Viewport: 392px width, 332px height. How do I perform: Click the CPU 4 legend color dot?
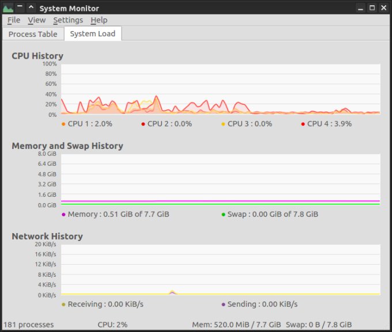[303, 124]
